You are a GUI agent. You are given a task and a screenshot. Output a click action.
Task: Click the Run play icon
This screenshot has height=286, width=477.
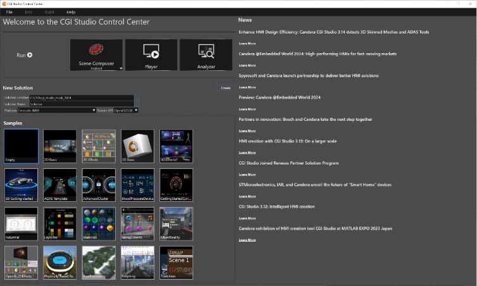(30, 55)
